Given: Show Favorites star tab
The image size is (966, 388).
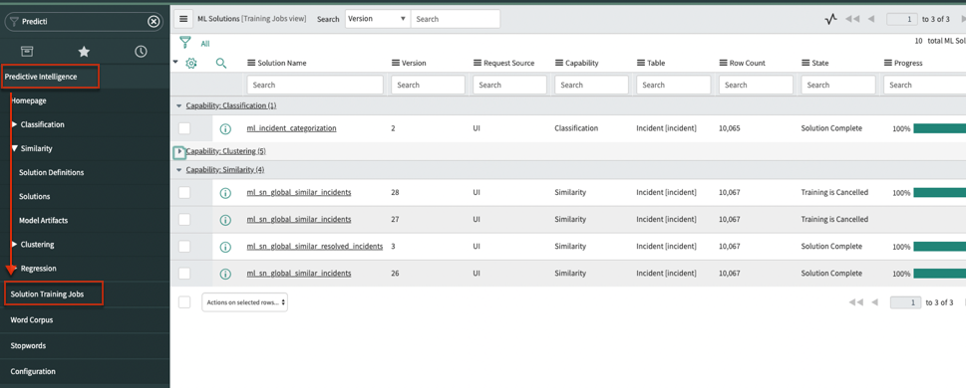Looking at the screenshot, I should coord(84,51).
